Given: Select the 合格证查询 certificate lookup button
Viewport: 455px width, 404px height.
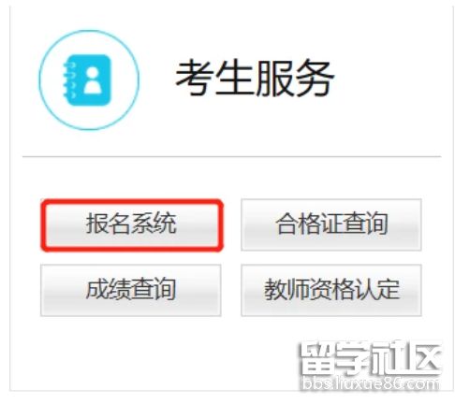Looking at the screenshot, I should [331, 224].
